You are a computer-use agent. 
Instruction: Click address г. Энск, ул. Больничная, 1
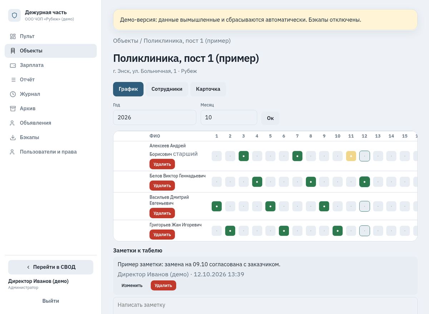pos(145,71)
